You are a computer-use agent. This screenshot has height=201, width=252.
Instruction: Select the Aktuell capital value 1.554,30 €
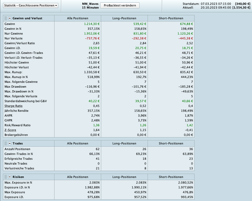tap(241, 8)
